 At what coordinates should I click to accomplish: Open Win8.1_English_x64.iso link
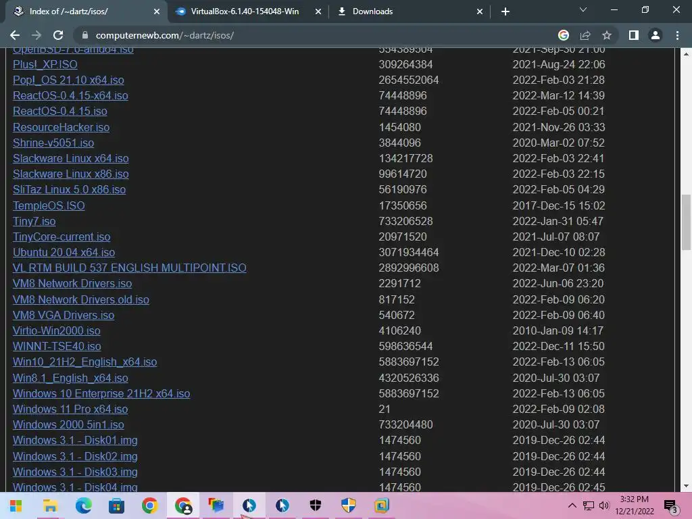pos(70,378)
